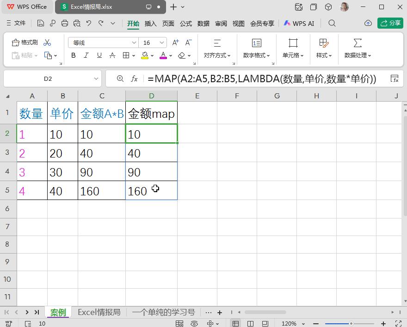This screenshot has width=407, height=327.
Task: Click the WPS AI button
Action: pyautogui.click(x=299, y=23)
